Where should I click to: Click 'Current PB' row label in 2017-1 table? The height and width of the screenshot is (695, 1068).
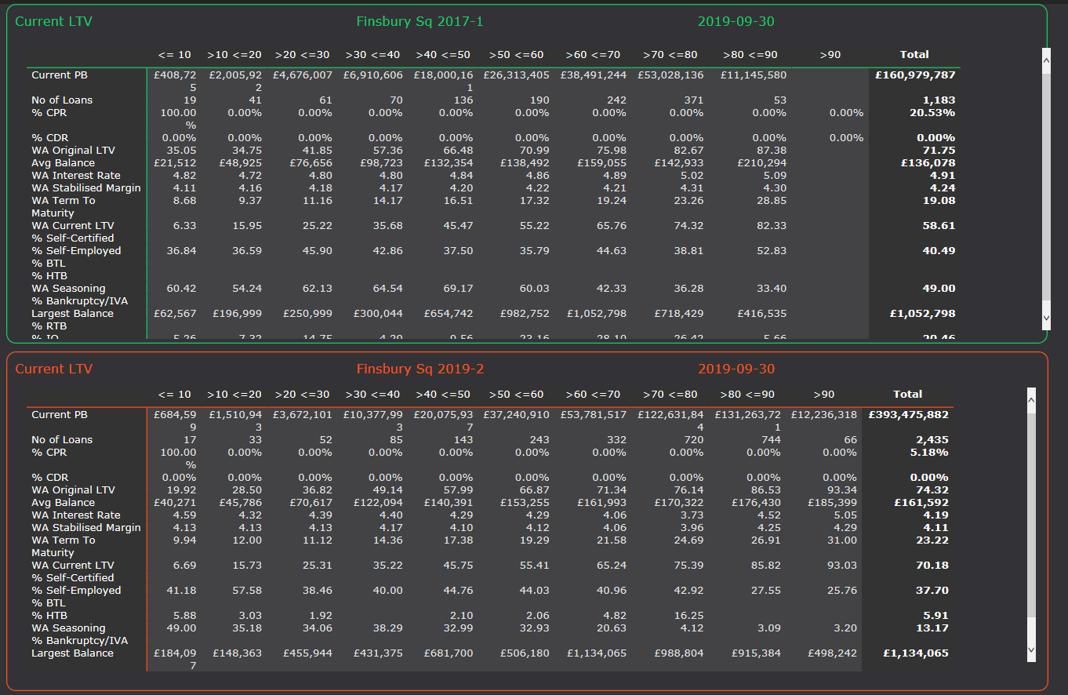point(60,75)
